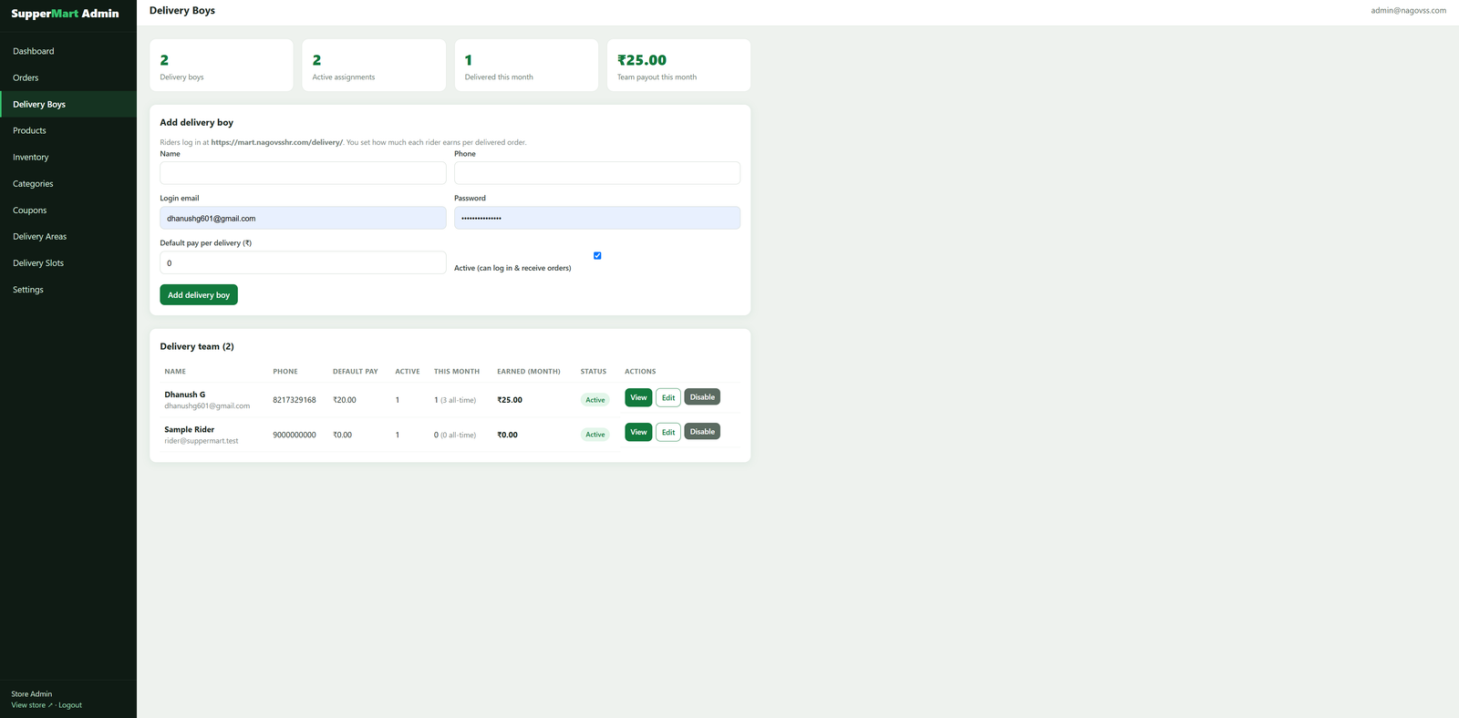View Sample Rider details
Image resolution: width=1459 pixels, height=718 pixels.
coord(638,432)
